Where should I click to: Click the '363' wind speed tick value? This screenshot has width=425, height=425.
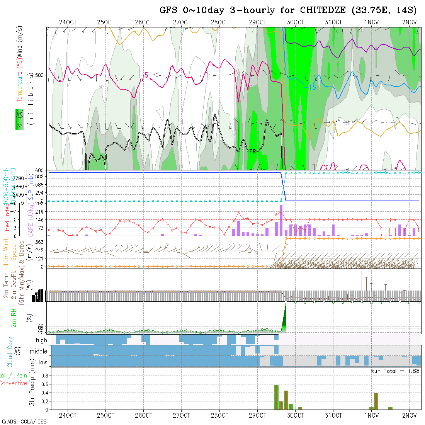39,242
